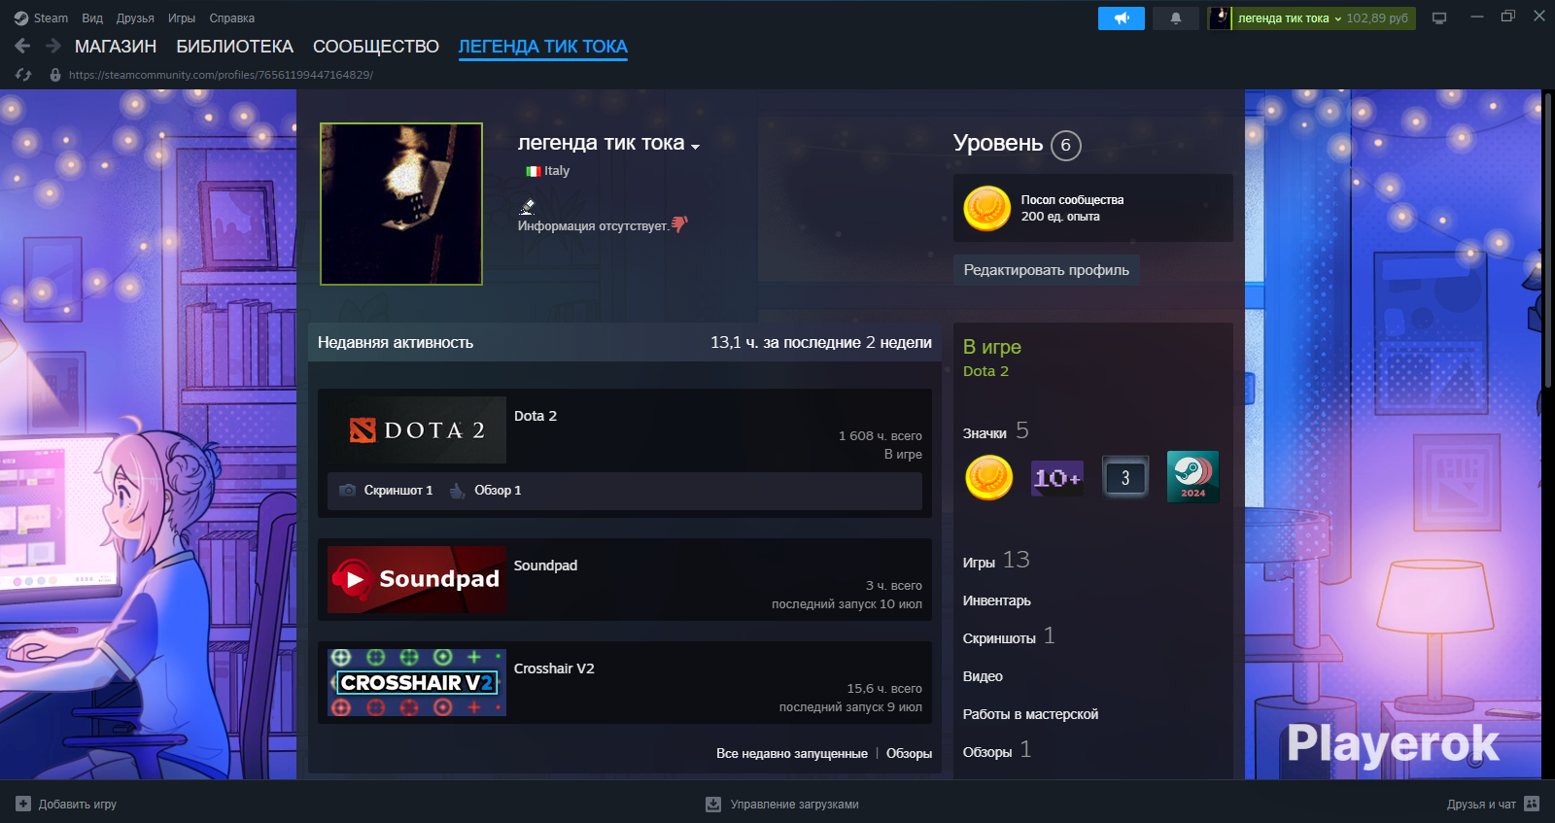Screen dimensions: 1555x823
Task: Open Работы в мастерской link
Action: pyautogui.click(x=1030, y=714)
